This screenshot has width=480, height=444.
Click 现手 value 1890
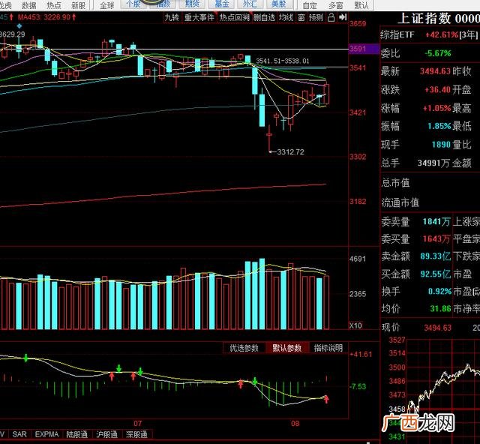[x=441, y=145]
